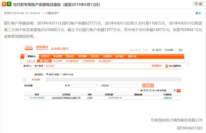Viewport: 206px width, 133px height.
Task: Click the orange 搜索 search button
Action: pyautogui.click(x=148, y=86)
